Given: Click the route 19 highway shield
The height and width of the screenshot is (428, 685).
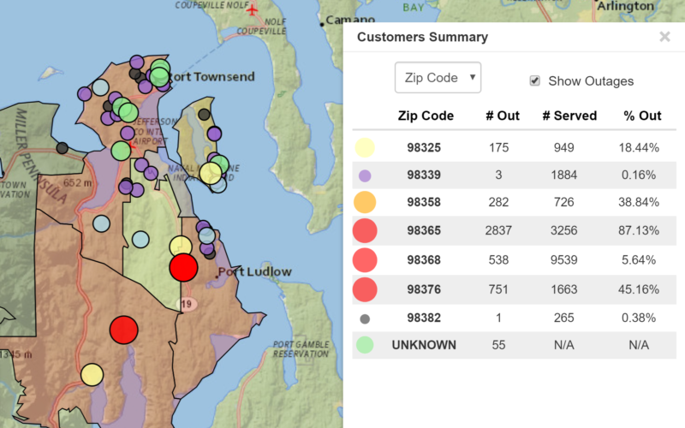Looking at the screenshot, I should click(187, 304).
